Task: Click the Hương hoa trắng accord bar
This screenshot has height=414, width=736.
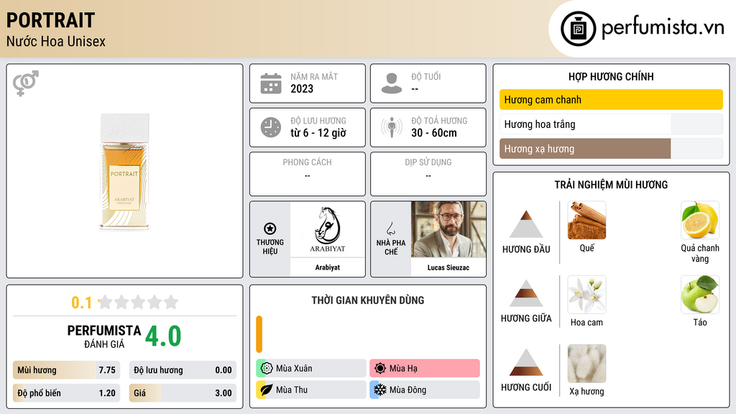Action: pos(611,124)
